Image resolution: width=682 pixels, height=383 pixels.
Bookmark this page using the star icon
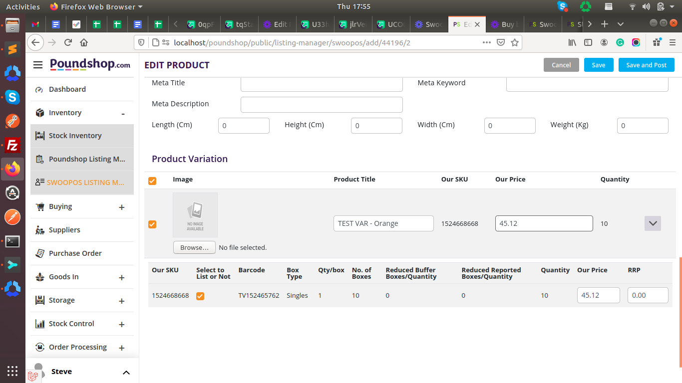pyautogui.click(x=514, y=42)
